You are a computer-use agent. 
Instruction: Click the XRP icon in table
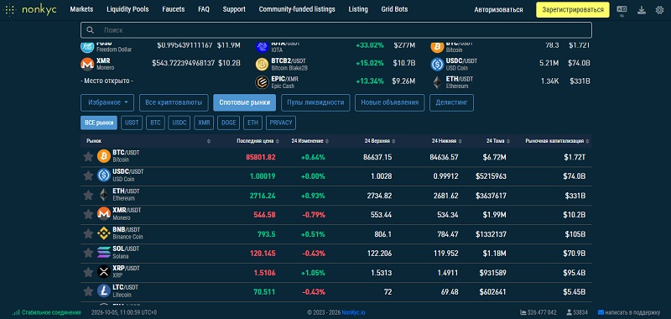click(x=104, y=272)
